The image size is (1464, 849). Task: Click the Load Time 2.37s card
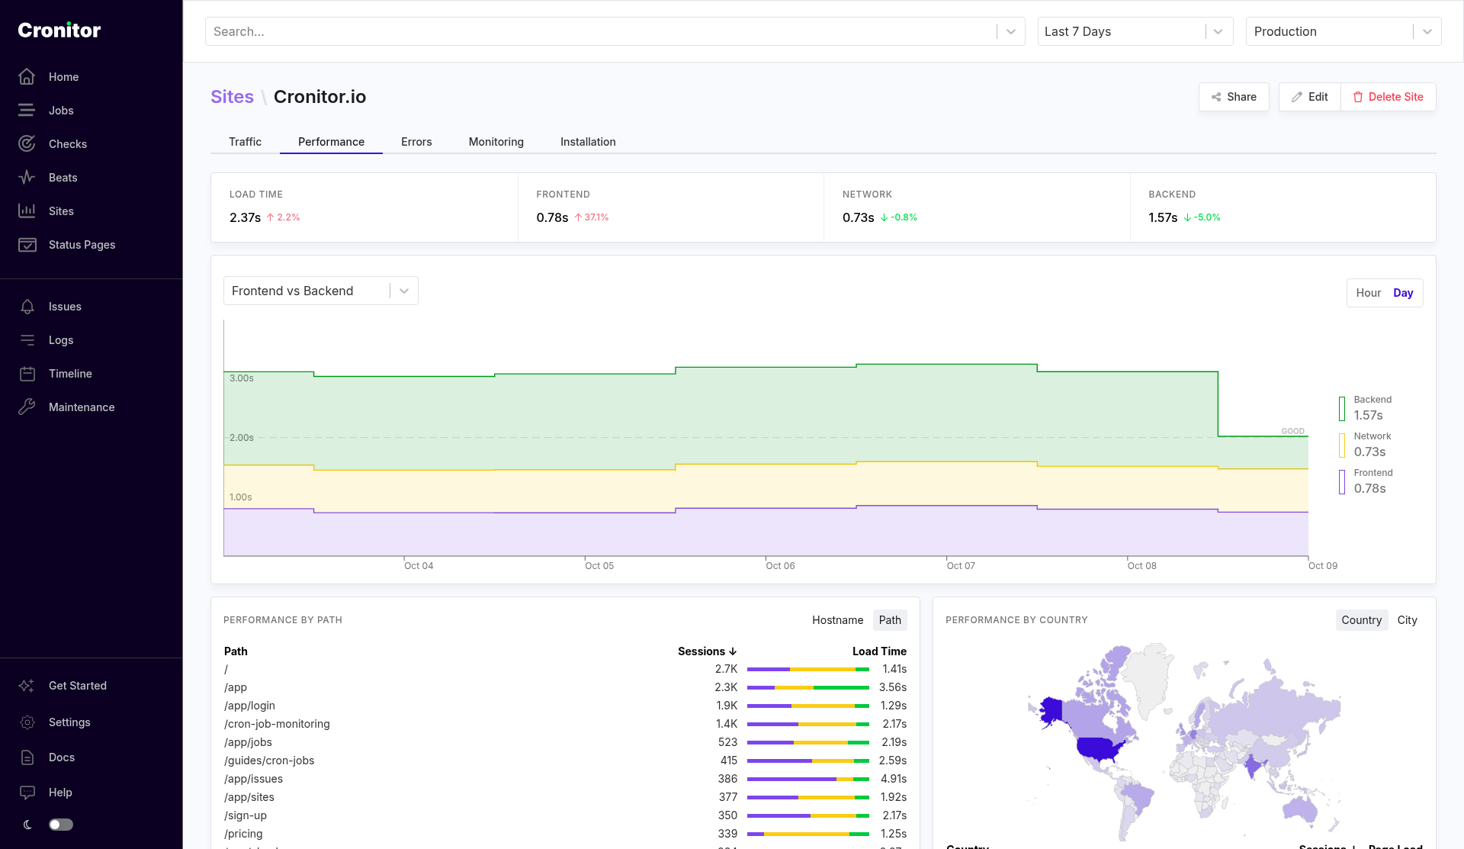pos(364,207)
